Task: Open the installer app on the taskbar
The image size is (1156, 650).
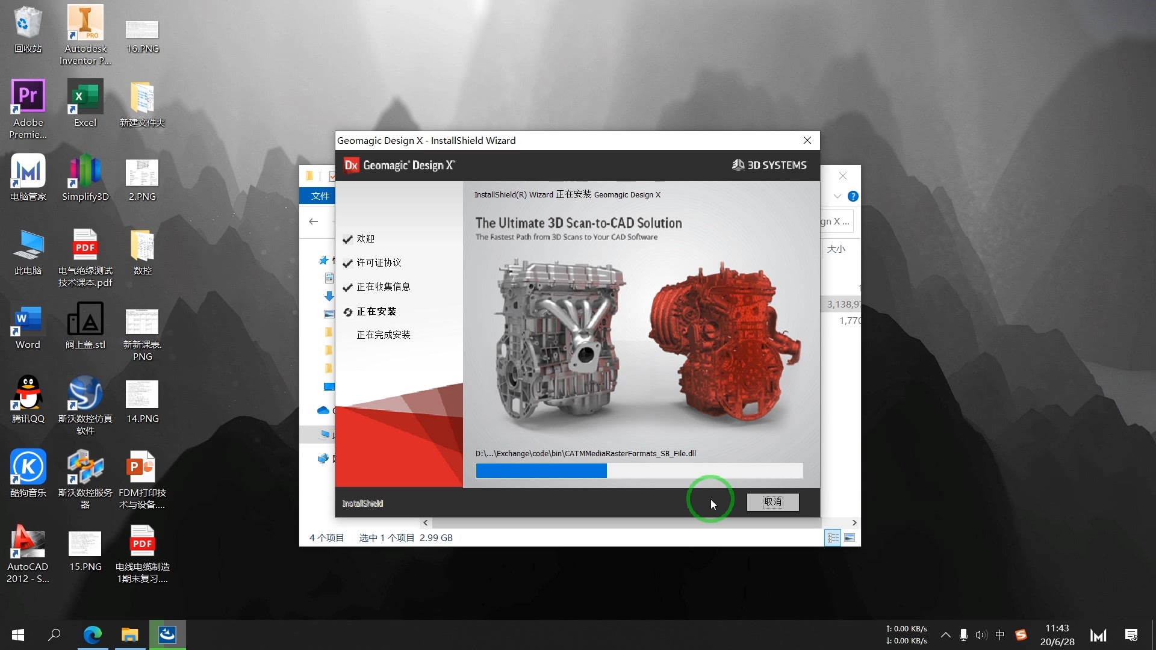Action: 167,635
